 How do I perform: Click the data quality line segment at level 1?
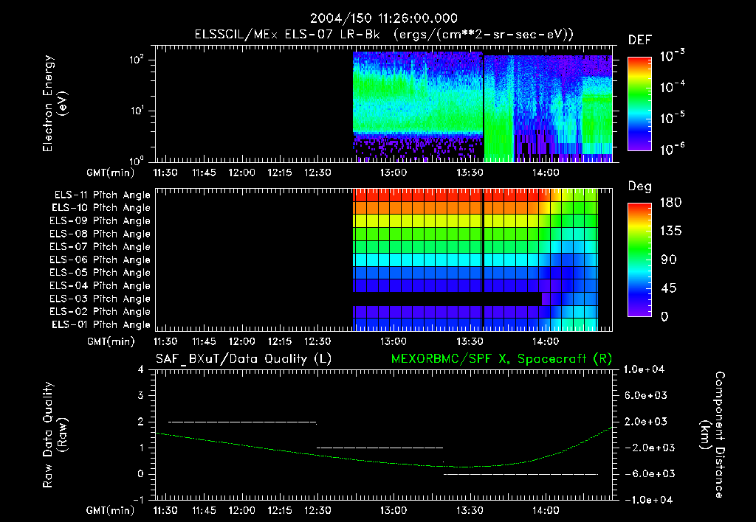click(380, 448)
